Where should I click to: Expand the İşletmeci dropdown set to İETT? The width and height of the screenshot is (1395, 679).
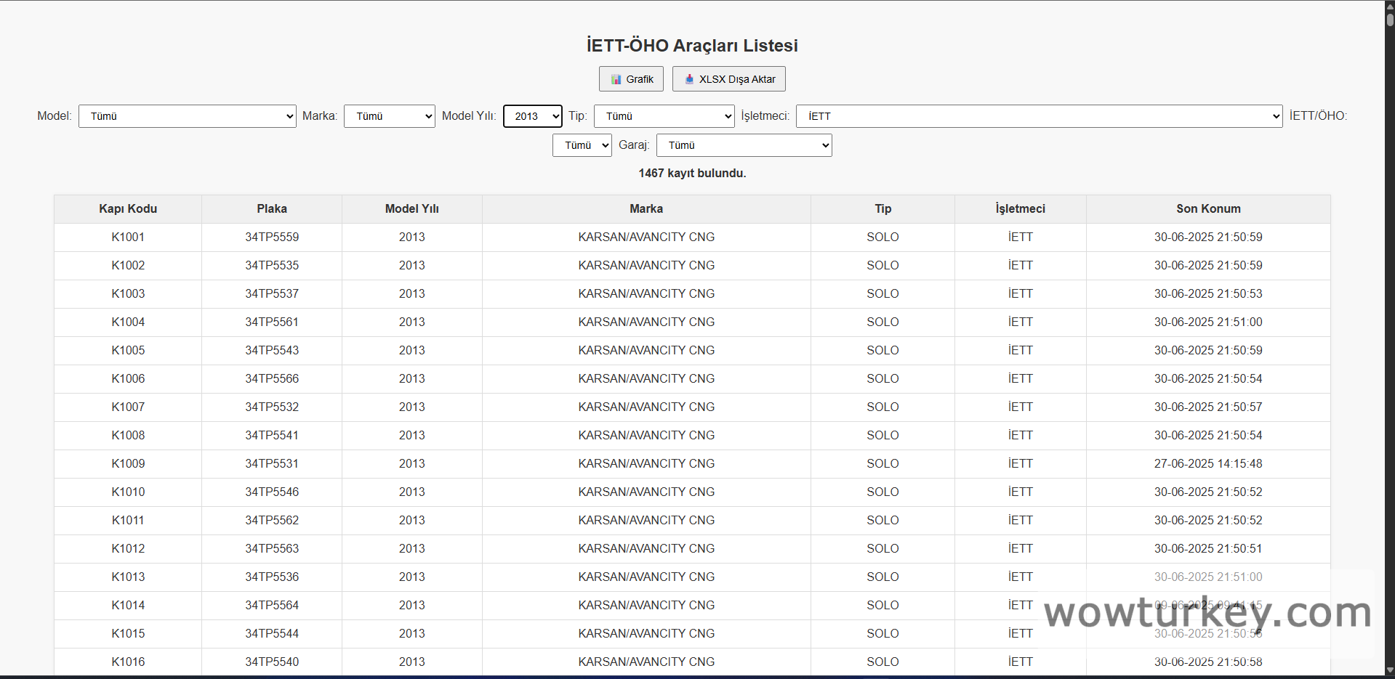click(x=1039, y=116)
